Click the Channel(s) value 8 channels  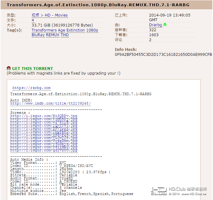[71, 188]
